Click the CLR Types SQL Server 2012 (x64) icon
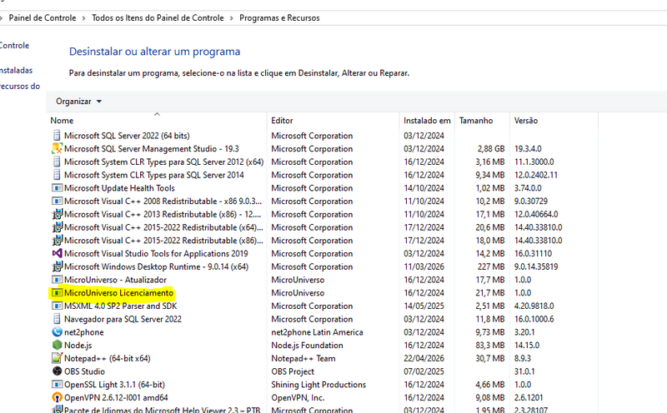Viewport: 667px width, 413px height. click(x=57, y=162)
